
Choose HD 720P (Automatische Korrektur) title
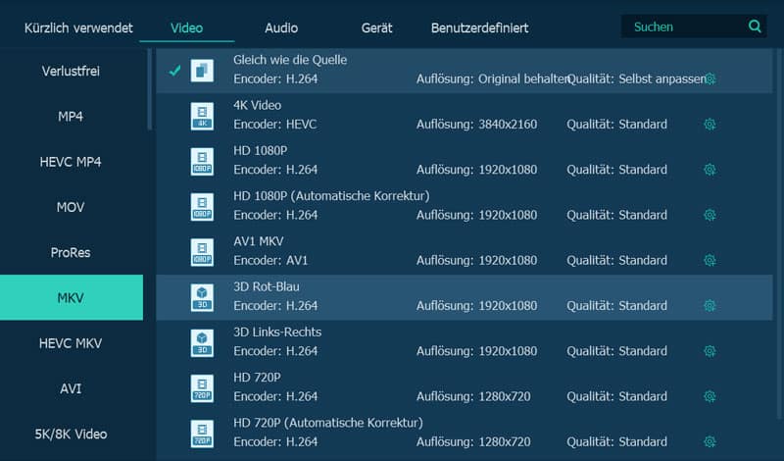(x=328, y=423)
